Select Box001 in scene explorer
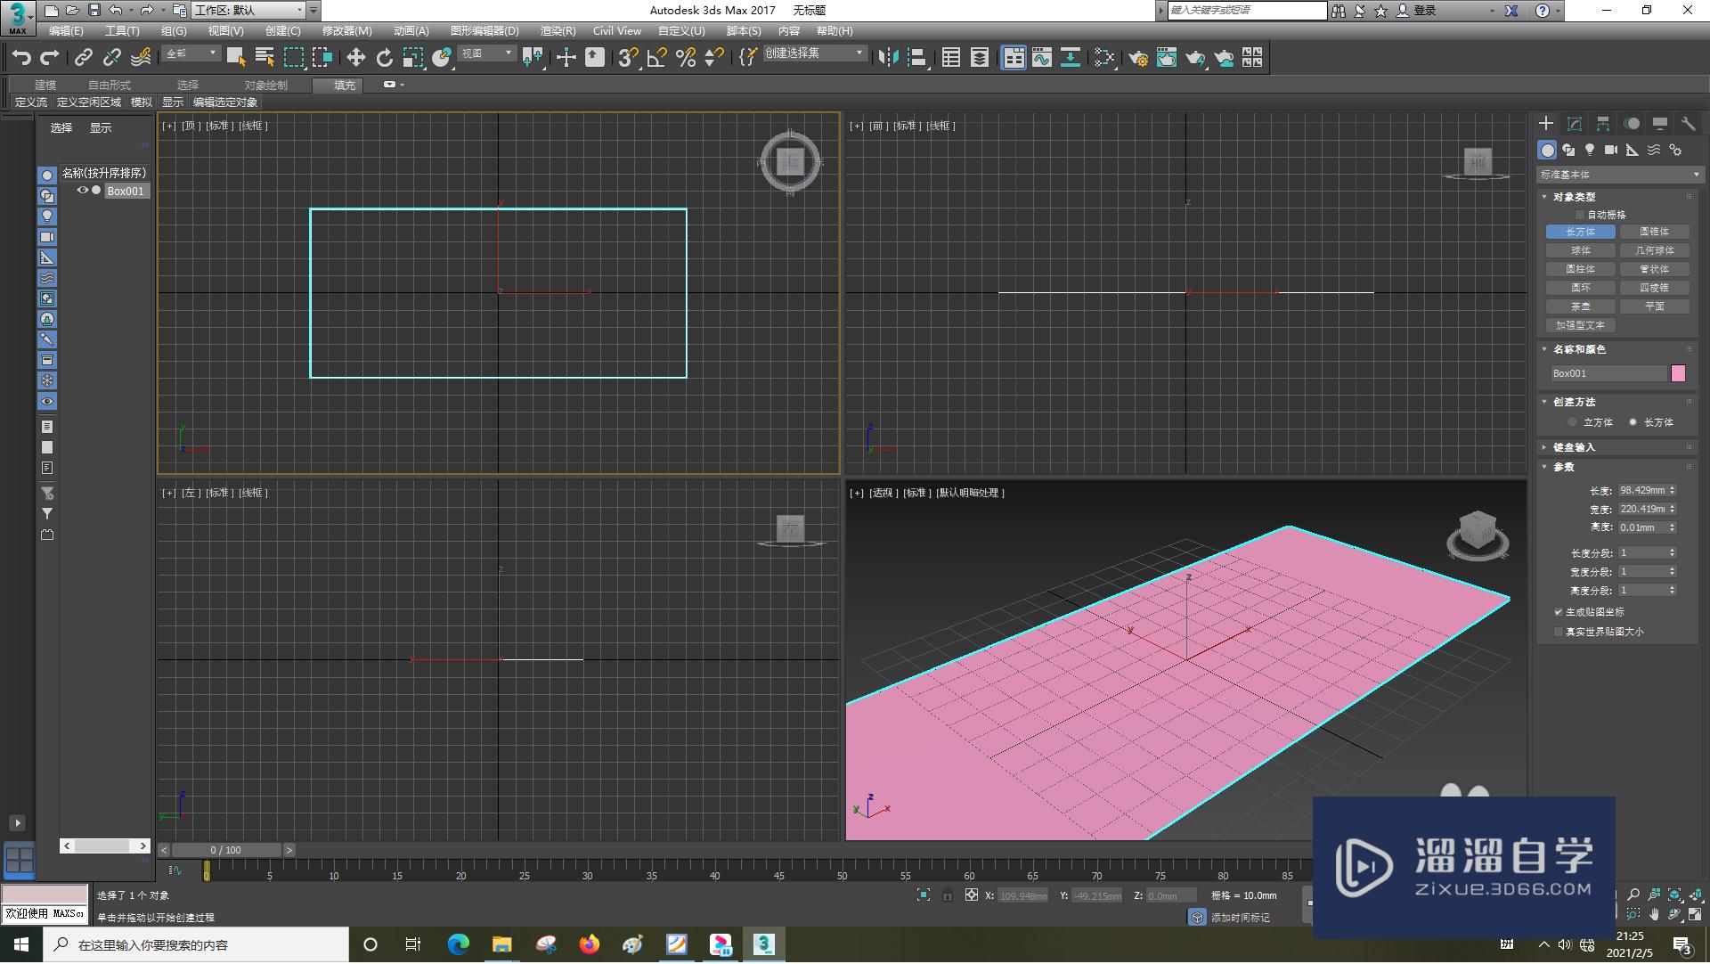 coord(126,191)
